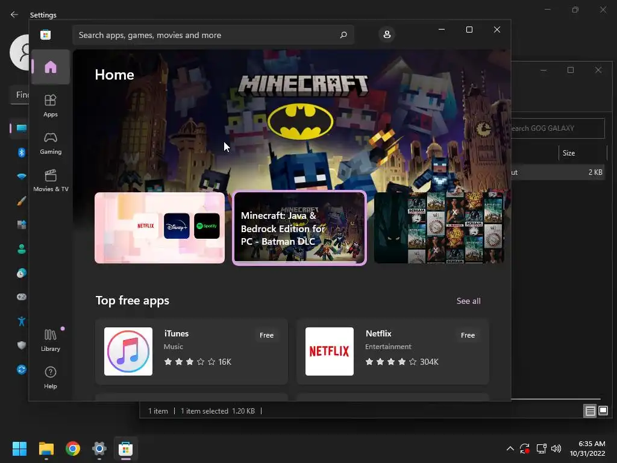Open the Netflix Disney+ Spotify banner card
The image size is (617, 463).
159,227
